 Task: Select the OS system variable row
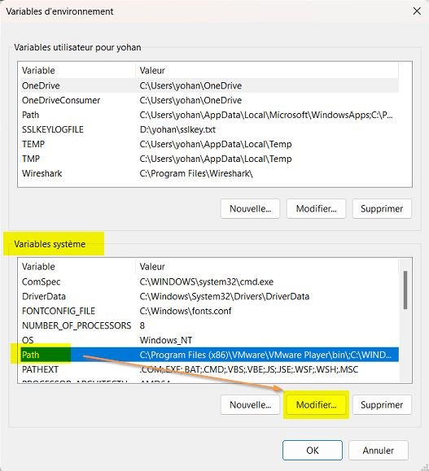tap(210, 340)
